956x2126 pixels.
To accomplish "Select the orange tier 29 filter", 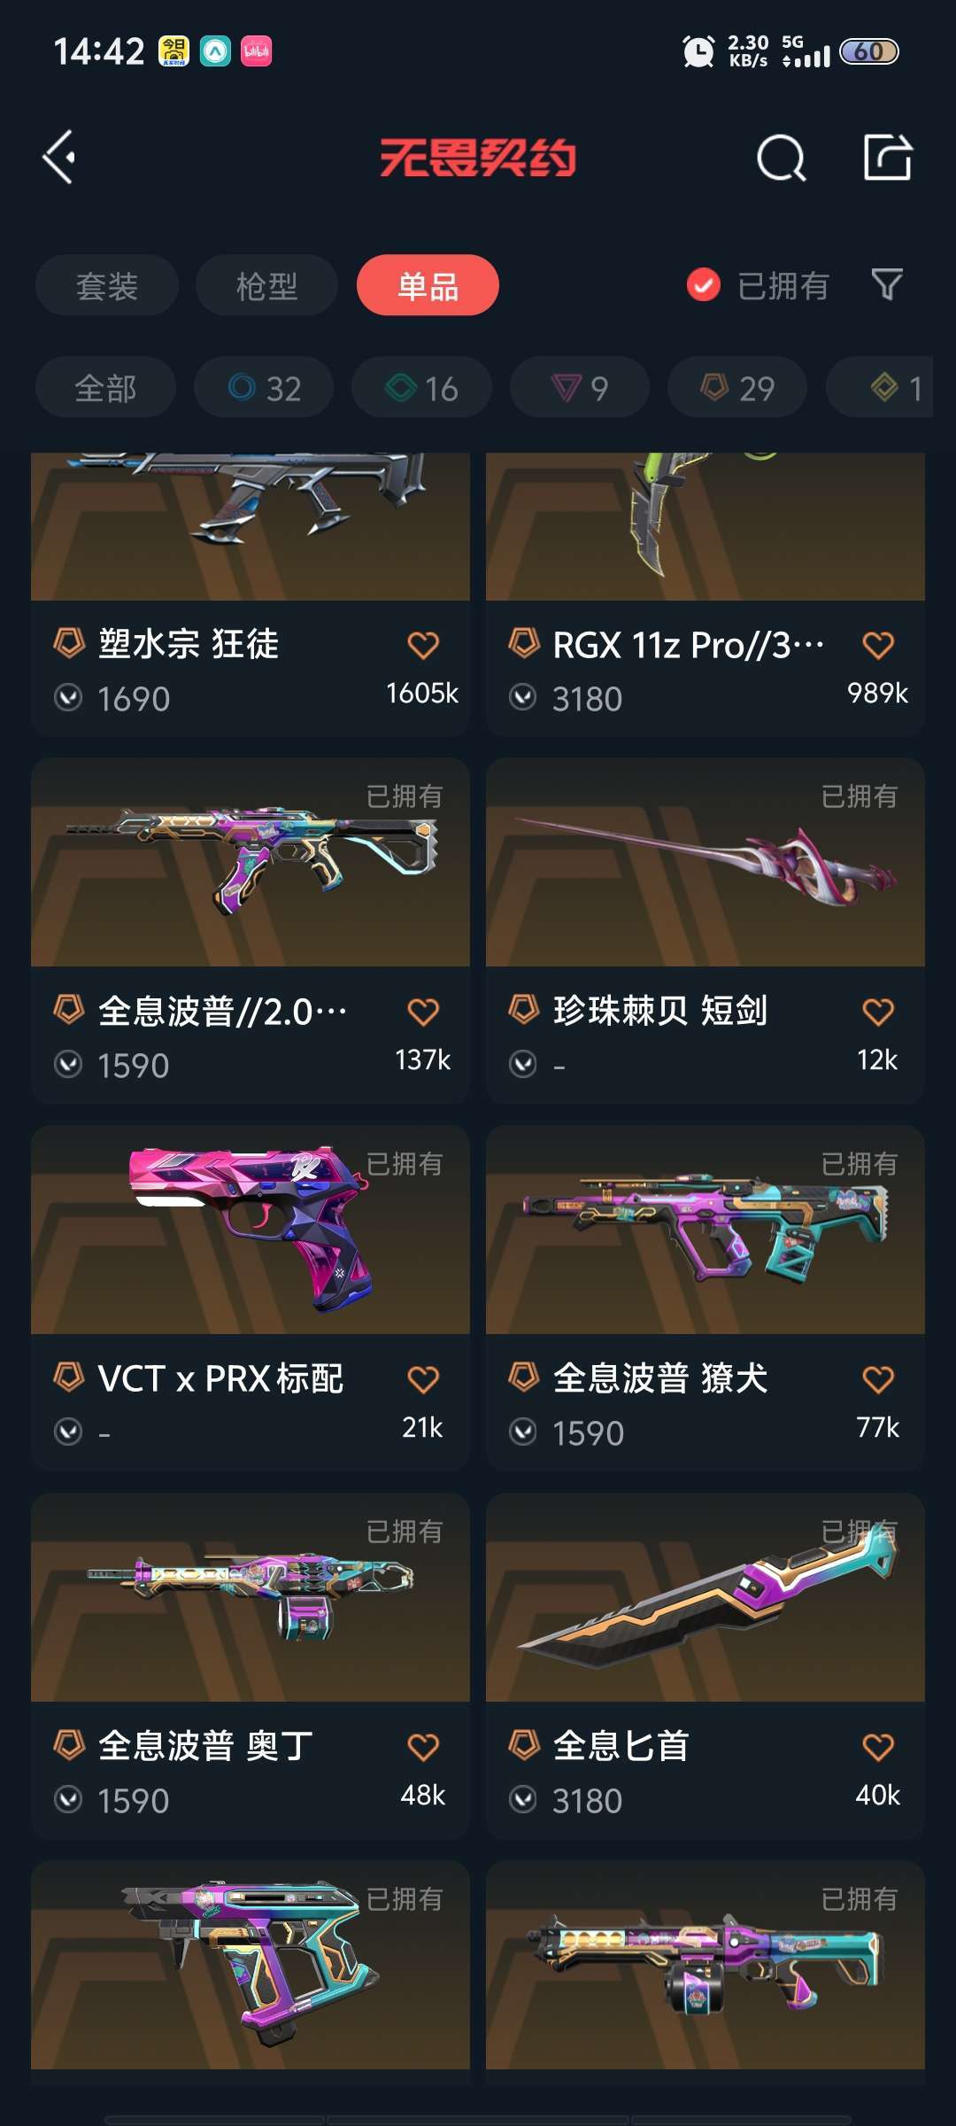I will (737, 387).
